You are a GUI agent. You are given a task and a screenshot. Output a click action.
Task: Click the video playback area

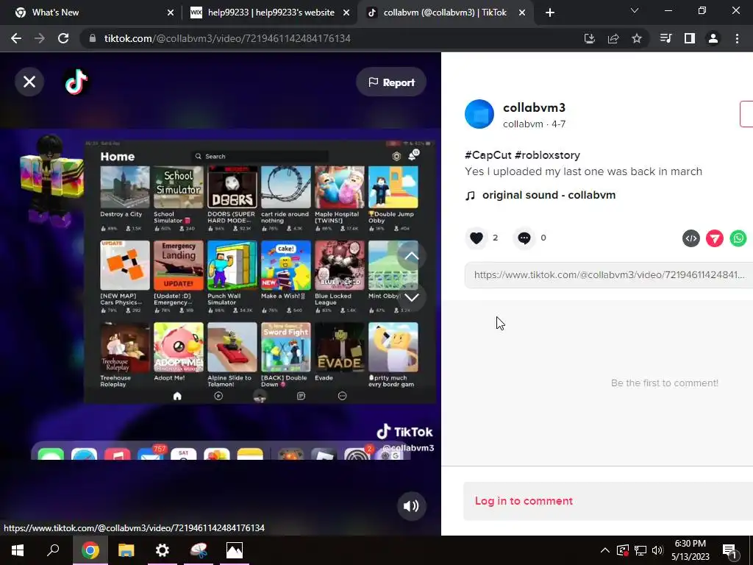pos(221,294)
